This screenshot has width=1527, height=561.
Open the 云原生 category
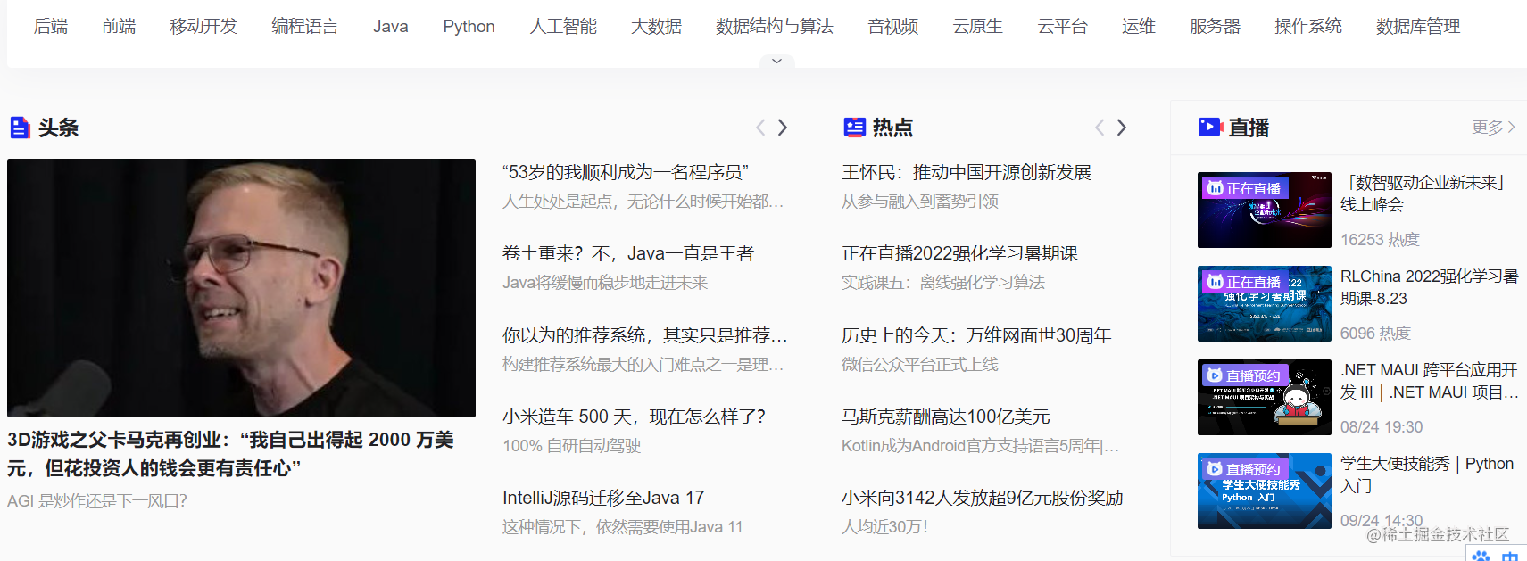[x=978, y=27]
